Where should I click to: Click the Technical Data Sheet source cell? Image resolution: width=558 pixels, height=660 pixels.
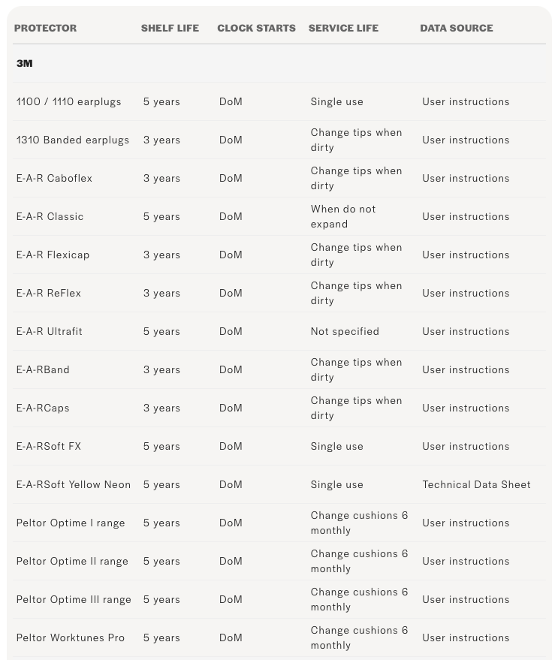[x=476, y=484]
